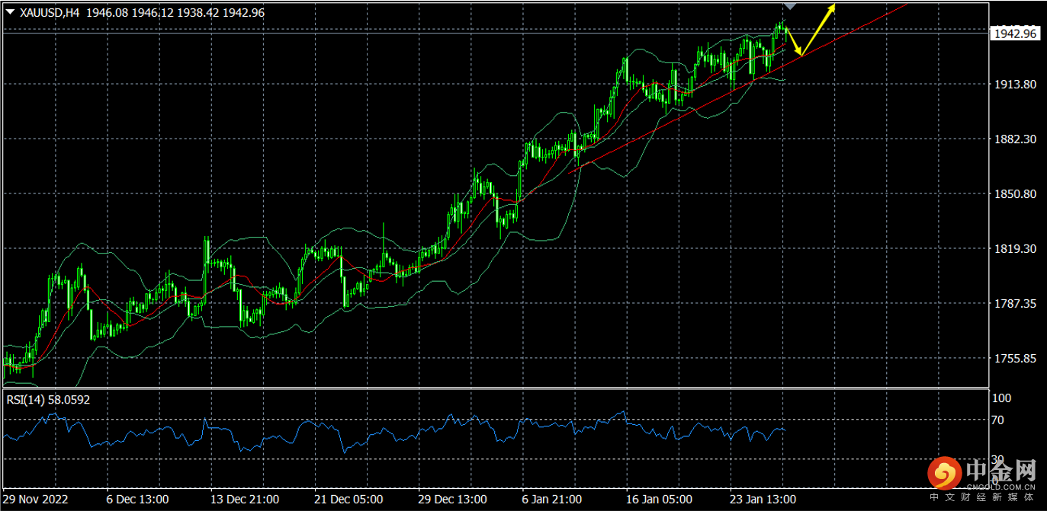Viewport: 1047px width, 511px height.
Task: Click the current price label 1942.96
Action: [x=1013, y=34]
